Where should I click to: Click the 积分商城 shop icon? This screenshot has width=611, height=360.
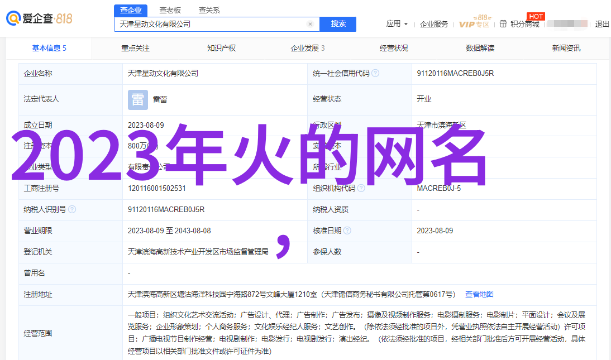click(503, 24)
